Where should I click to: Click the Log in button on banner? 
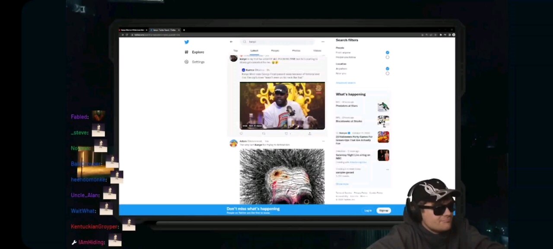coord(368,211)
